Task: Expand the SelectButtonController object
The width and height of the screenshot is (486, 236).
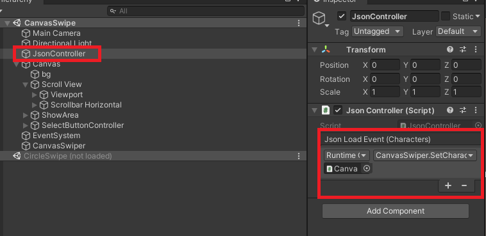Action: (x=26, y=125)
